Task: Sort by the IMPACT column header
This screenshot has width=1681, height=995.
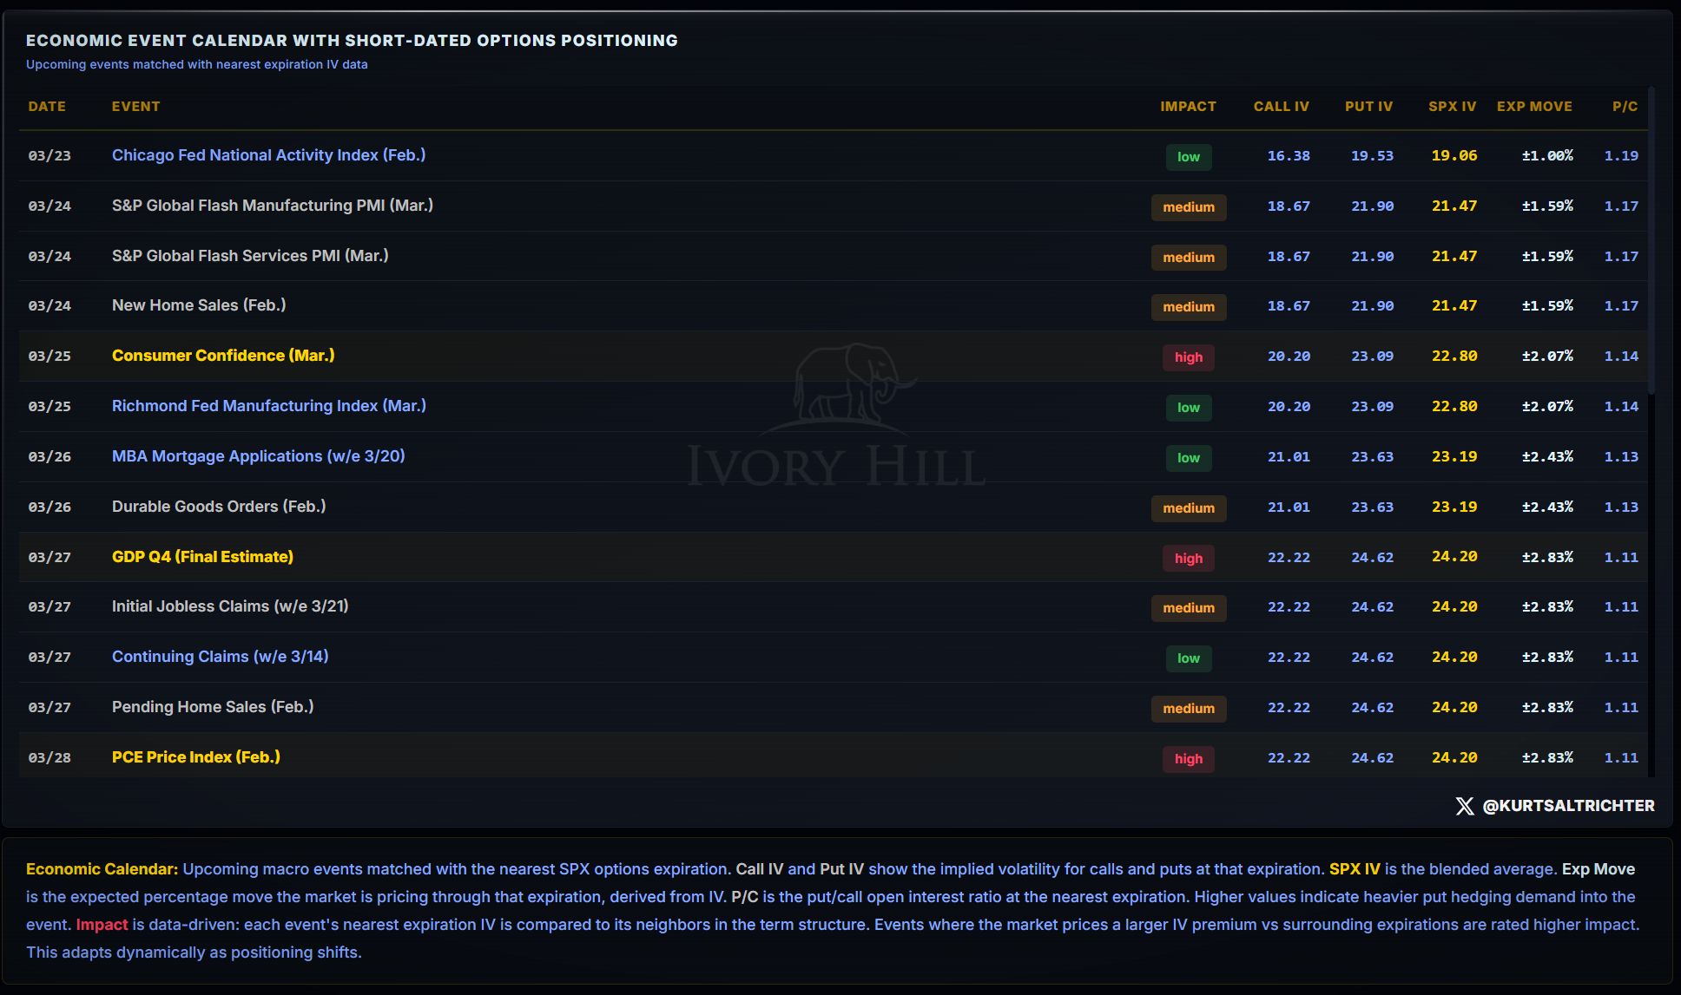Action: point(1188,107)
